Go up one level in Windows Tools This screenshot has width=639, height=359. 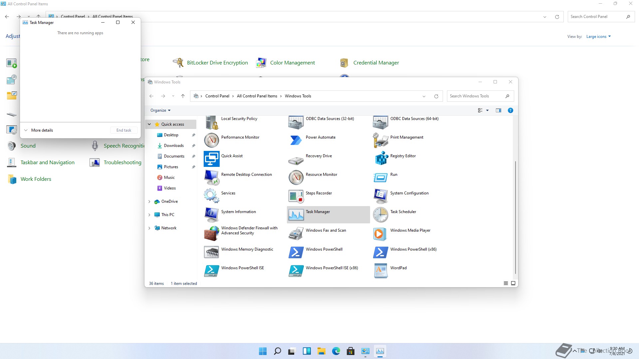pos(183,96)
